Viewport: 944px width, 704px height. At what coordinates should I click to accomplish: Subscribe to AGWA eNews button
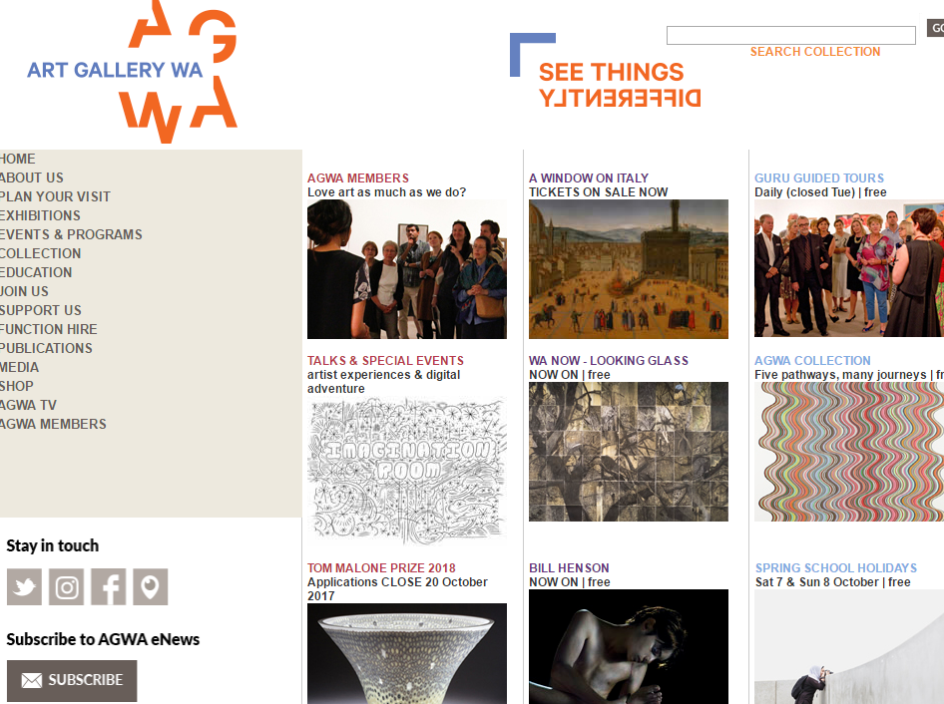(72, 680)
